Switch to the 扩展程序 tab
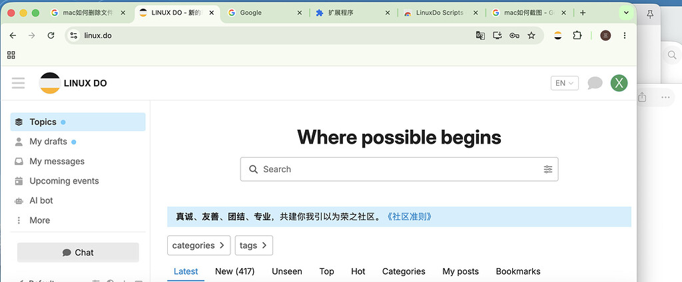682x282 pixels. click(x=353, y=13)
